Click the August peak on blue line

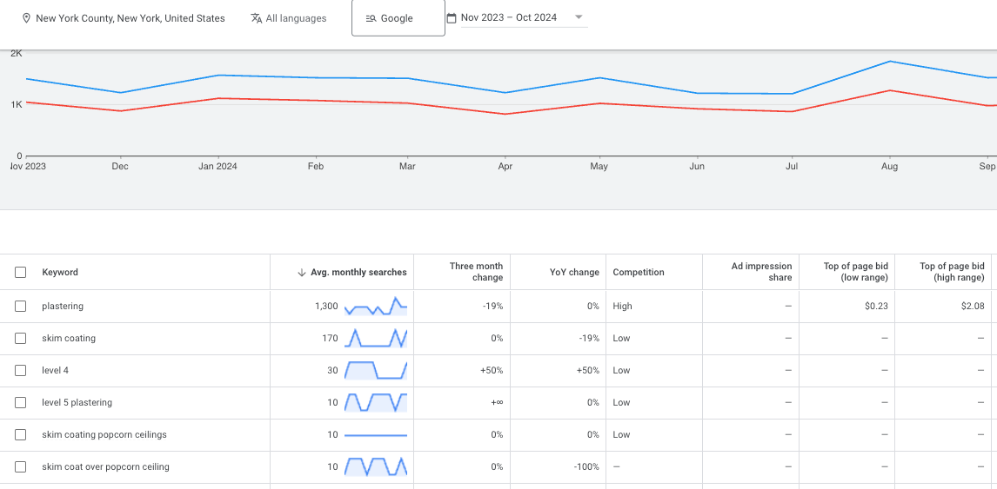pos(889,62)
